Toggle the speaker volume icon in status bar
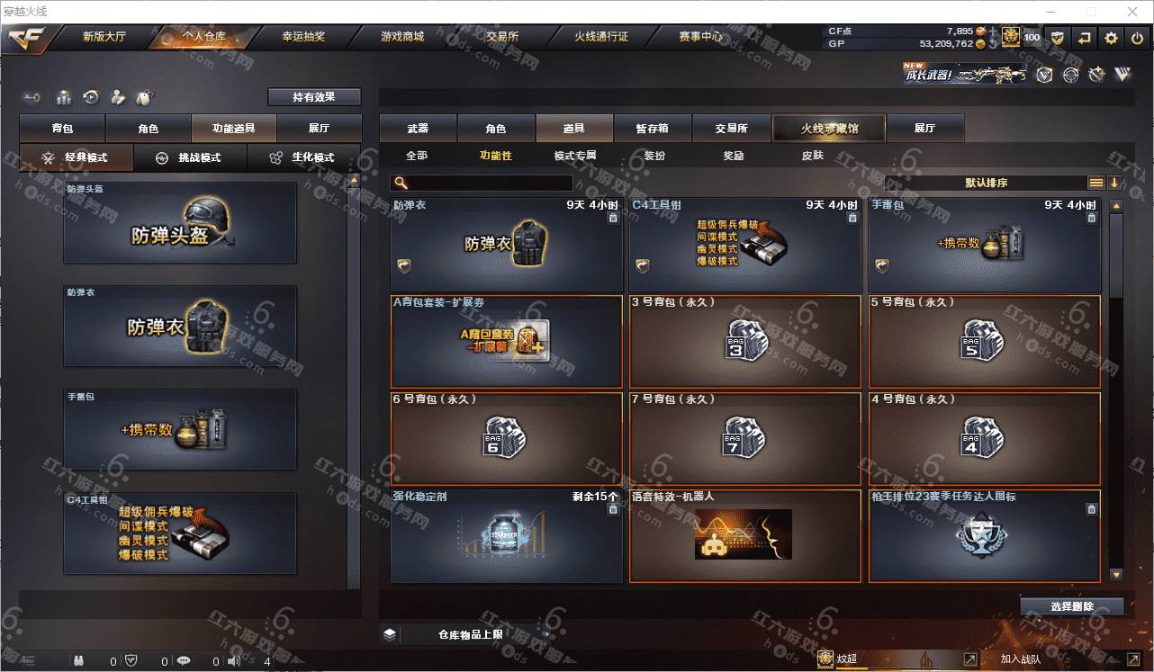The image size is (1154, 672). [x=234, y=661]
